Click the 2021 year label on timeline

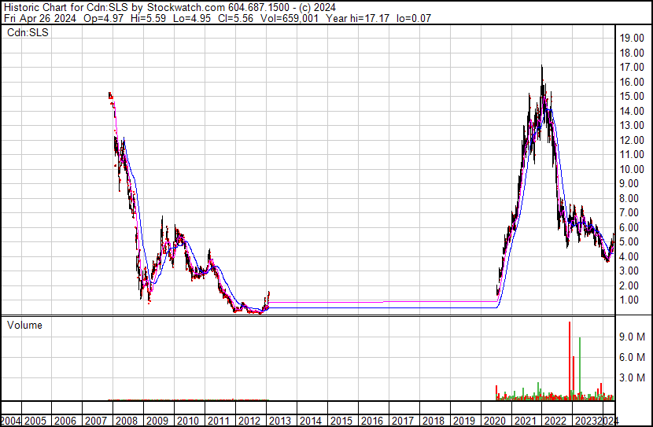[525, 421]
